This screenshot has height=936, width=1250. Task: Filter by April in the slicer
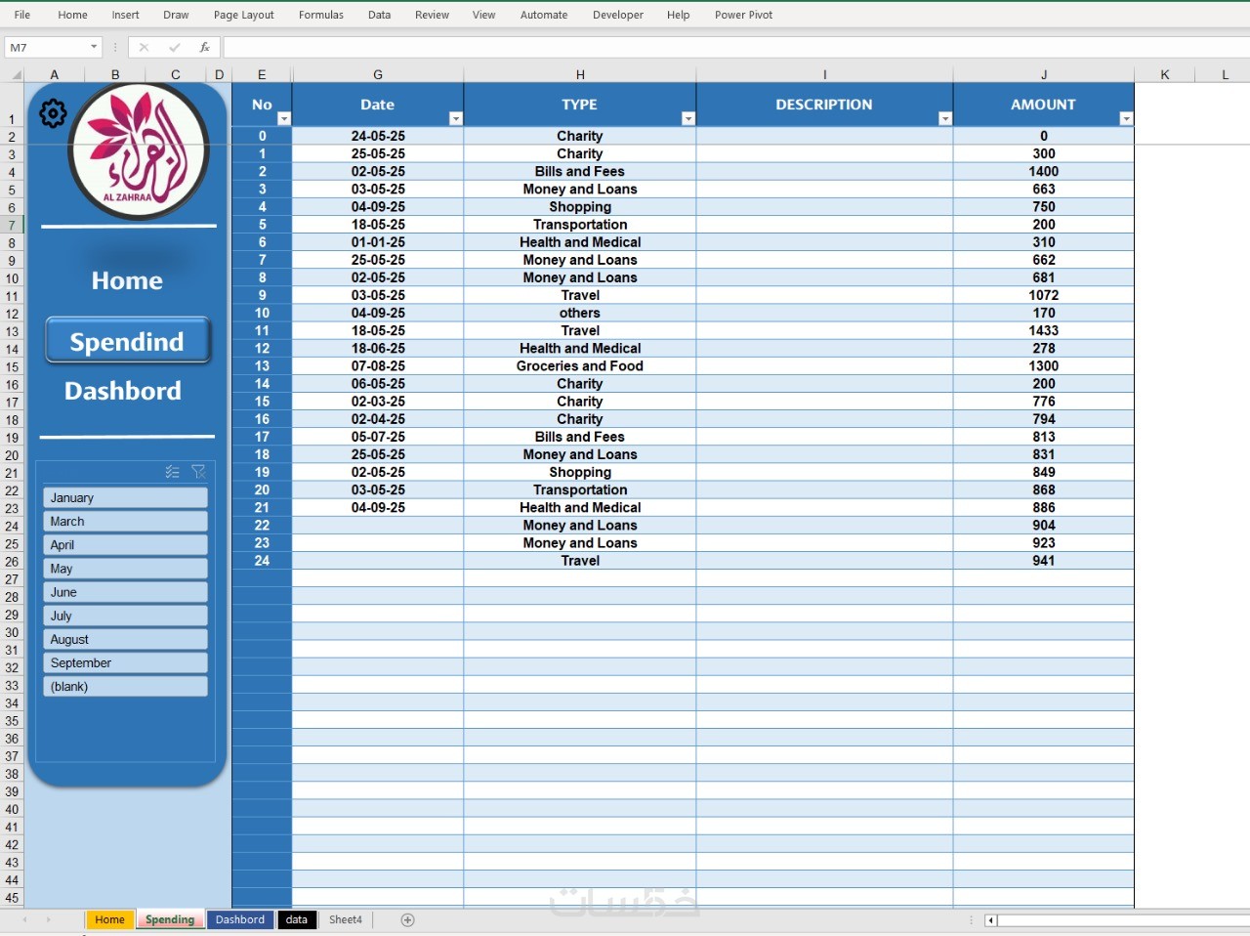click(125, 545)
